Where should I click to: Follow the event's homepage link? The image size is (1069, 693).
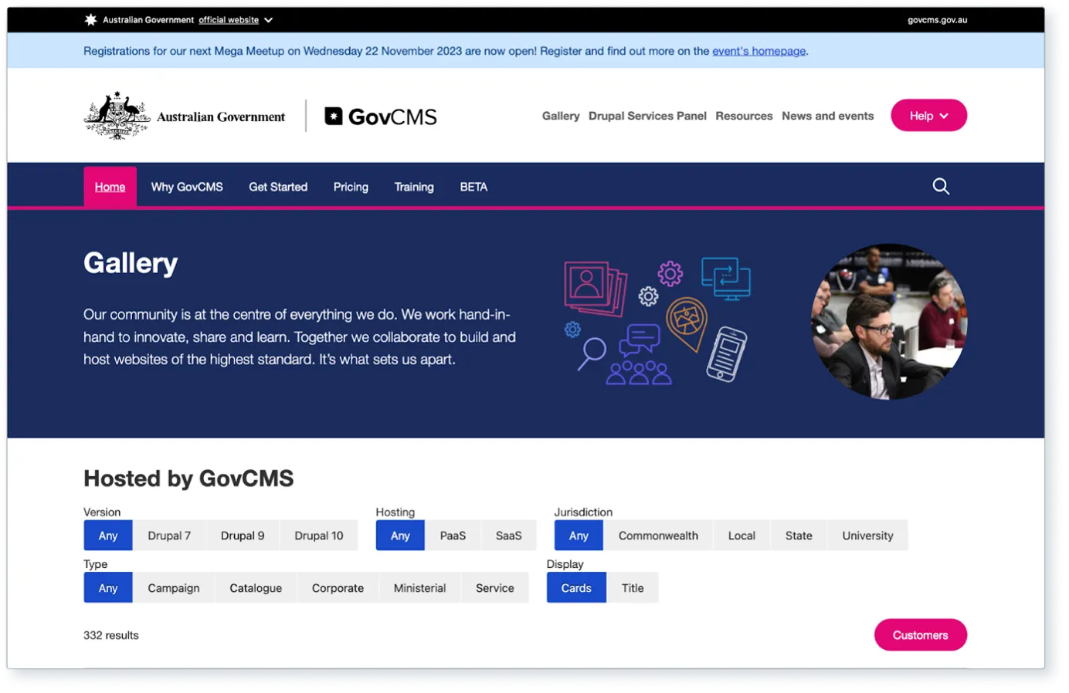point(758,51)
